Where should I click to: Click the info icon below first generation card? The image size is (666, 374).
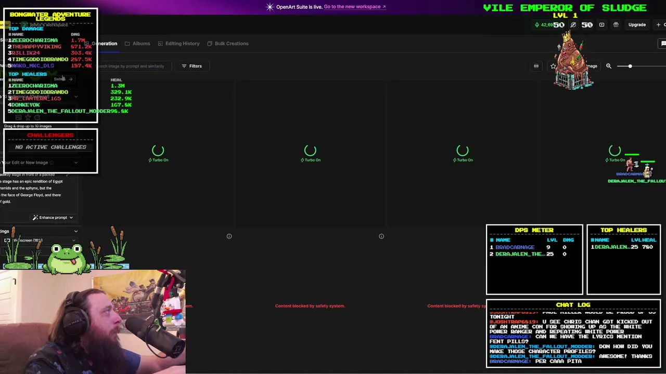(x=229, y=236)
